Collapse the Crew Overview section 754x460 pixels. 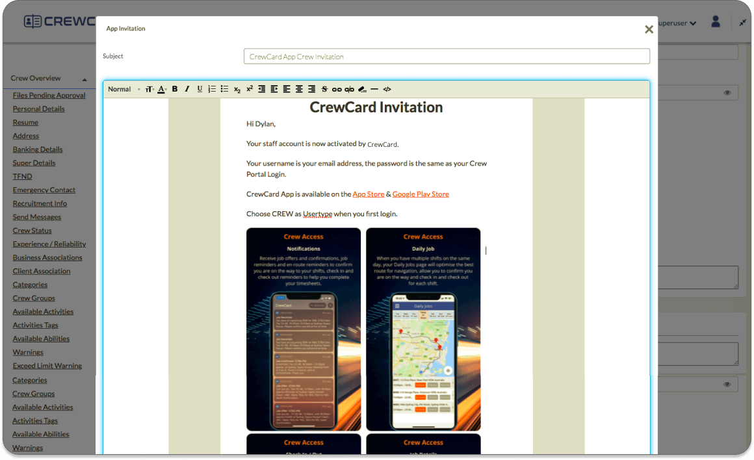[84, 79]
